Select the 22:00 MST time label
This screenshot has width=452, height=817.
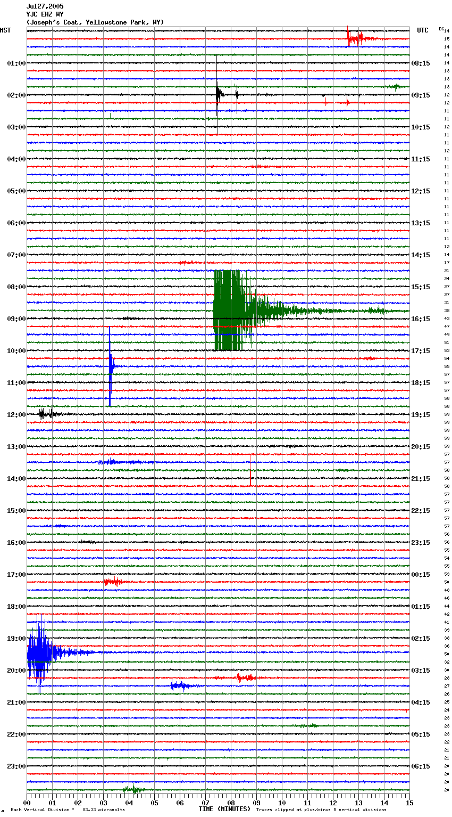[16, 734]
